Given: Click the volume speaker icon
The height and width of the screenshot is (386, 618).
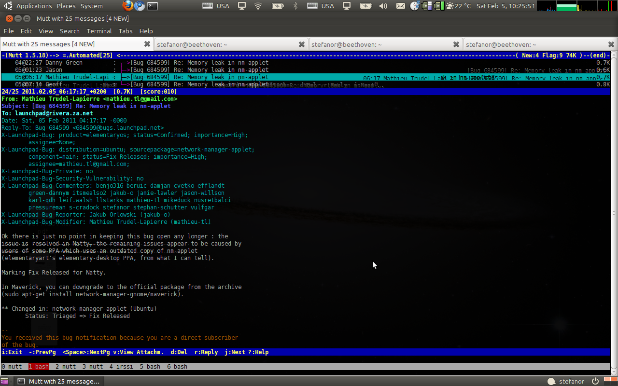Looking at the screenshot, I should pyautogui.click(x=383, y=6).
